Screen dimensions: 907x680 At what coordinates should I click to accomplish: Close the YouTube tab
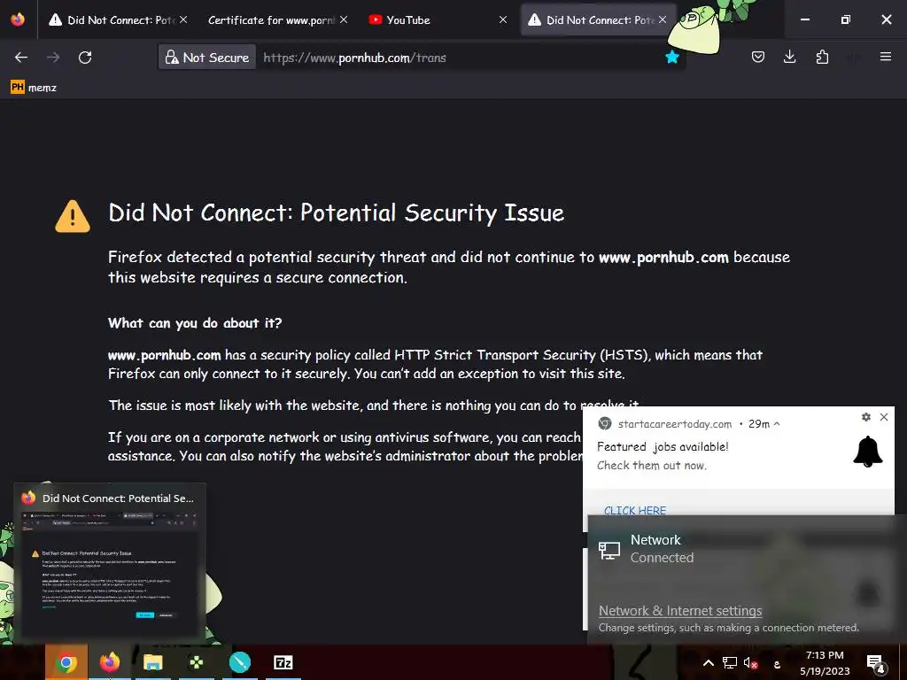click(x=503, y=19)
